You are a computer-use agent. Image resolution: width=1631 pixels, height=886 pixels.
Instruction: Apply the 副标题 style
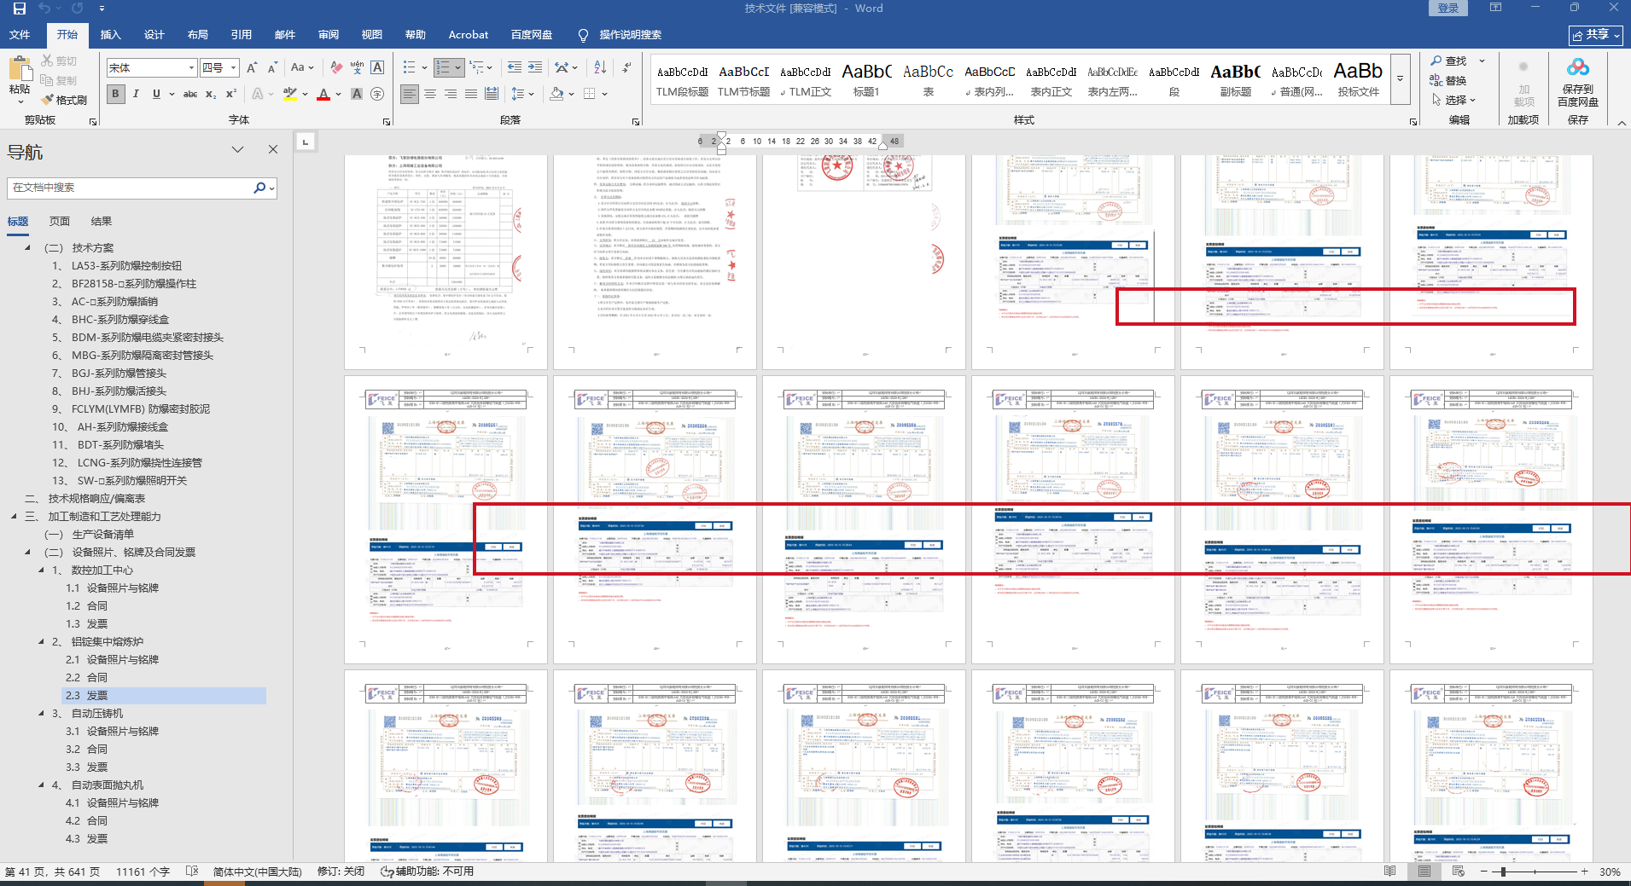point(1235,78)
